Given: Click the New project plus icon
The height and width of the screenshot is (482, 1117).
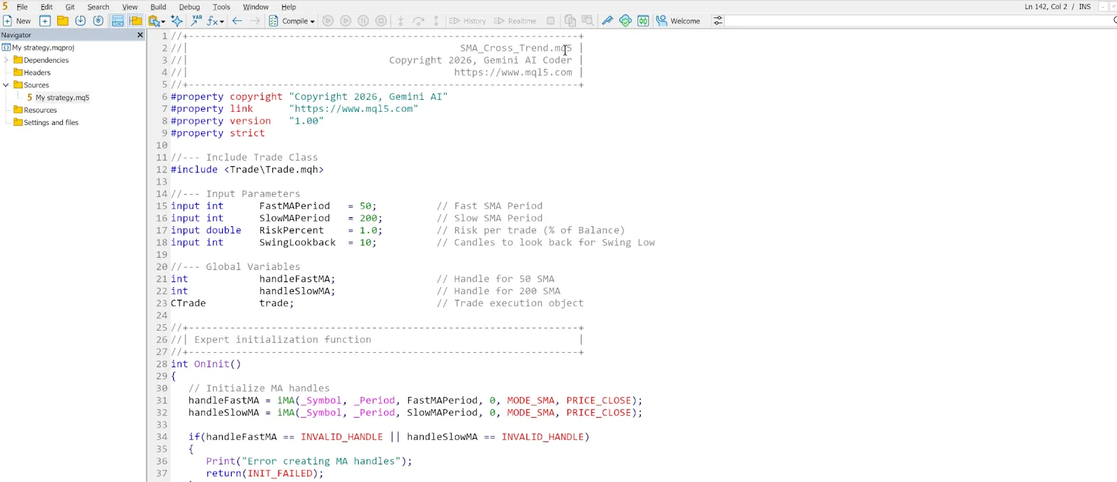Looking at the screenshot, I should 45,21.
